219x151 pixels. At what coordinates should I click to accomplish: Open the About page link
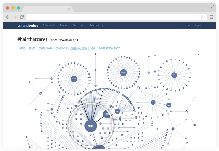tap(187, 26)
